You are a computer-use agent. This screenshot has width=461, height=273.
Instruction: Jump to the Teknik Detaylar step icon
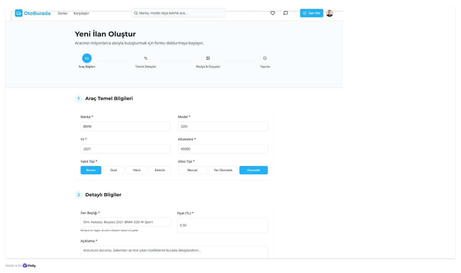tap(146, 58)
